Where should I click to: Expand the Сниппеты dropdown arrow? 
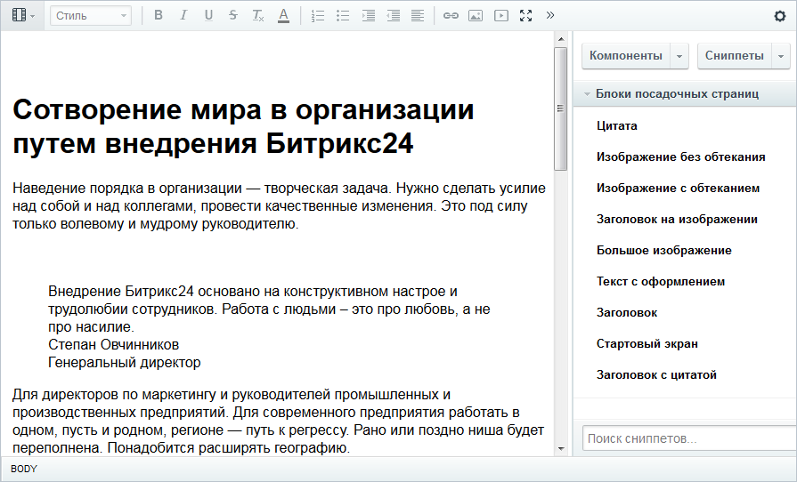click(x=781, y=56)
